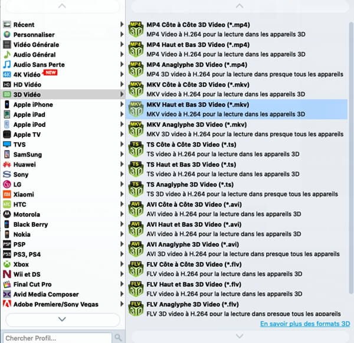Click the format list scroll-down button
This screenshot has width=354, height=343.
[x=240, y=337]
